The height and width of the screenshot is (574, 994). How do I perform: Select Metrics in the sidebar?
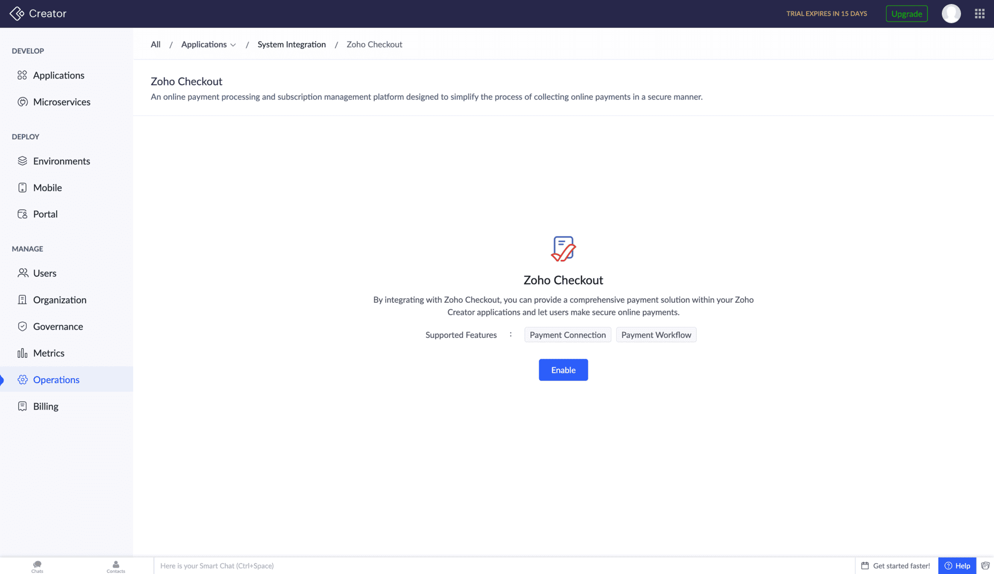click(x=49, y=353)
